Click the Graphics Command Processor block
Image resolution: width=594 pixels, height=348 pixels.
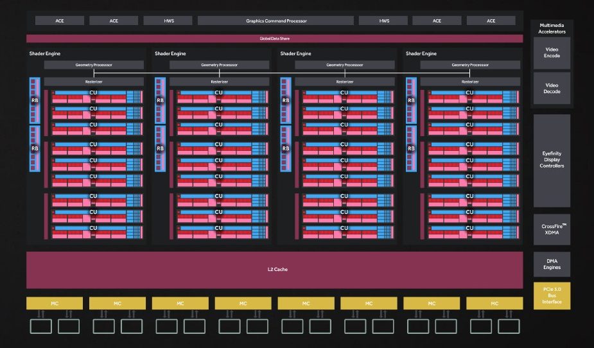click(x=276, y=21)
